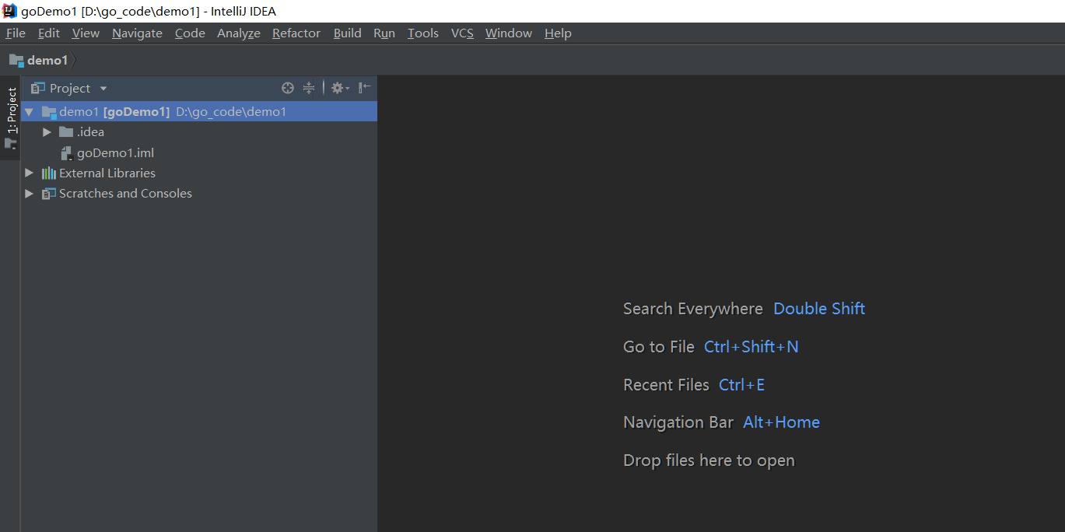Click the 'D:\go_code\demo1' path in tree
The width and height of the screenshot is (1065, 532).
231,112
